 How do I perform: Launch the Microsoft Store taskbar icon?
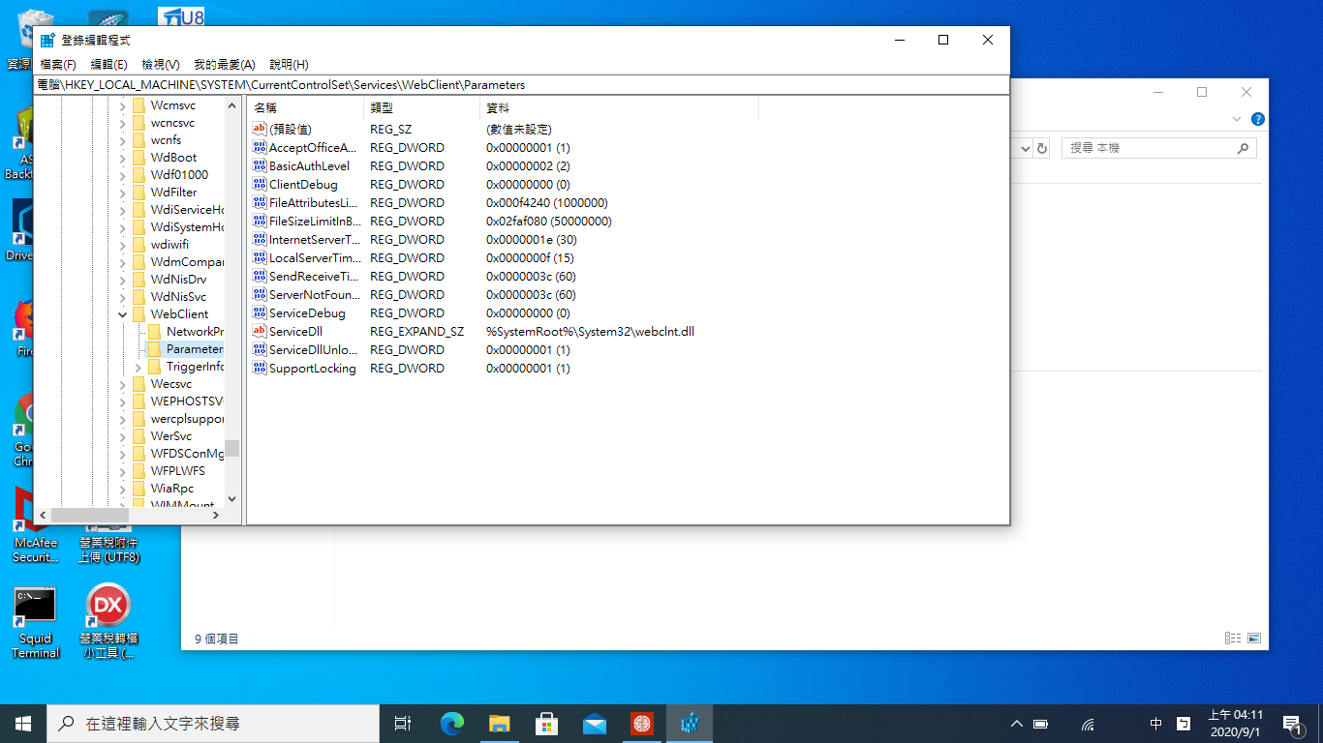click(547, 723)
